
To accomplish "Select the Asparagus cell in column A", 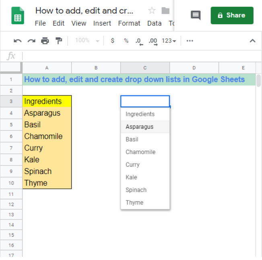I will click(47, 113).
